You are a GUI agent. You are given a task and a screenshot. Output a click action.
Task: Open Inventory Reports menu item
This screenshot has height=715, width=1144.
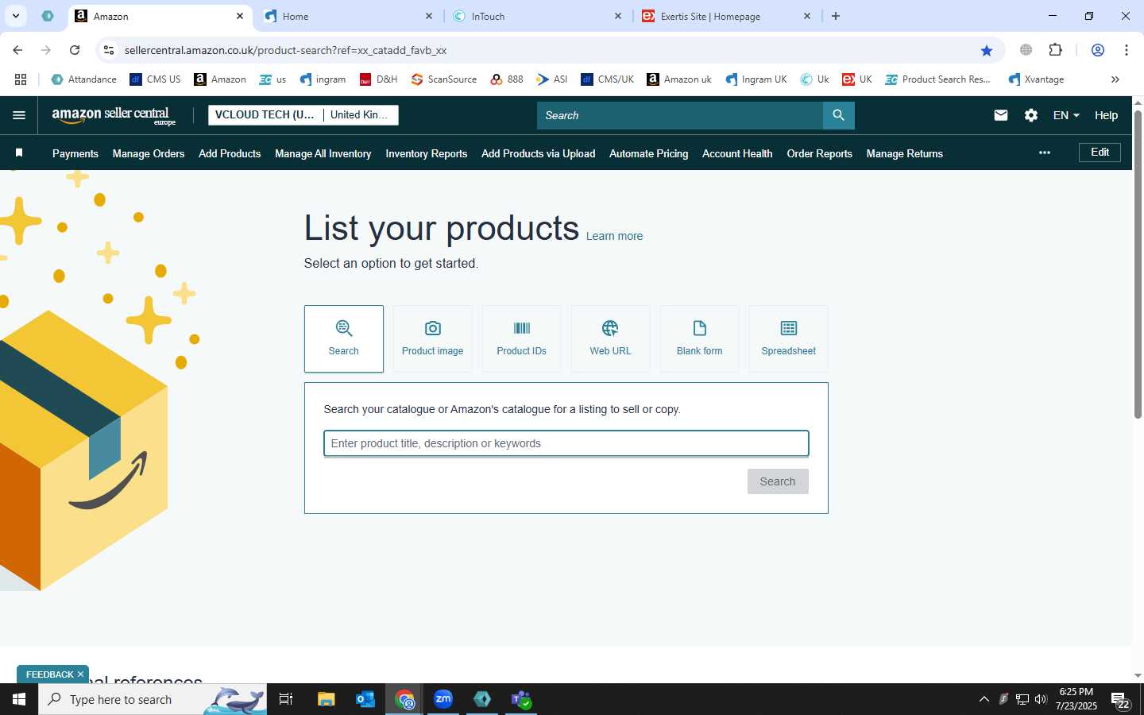[x=427, y=153]
